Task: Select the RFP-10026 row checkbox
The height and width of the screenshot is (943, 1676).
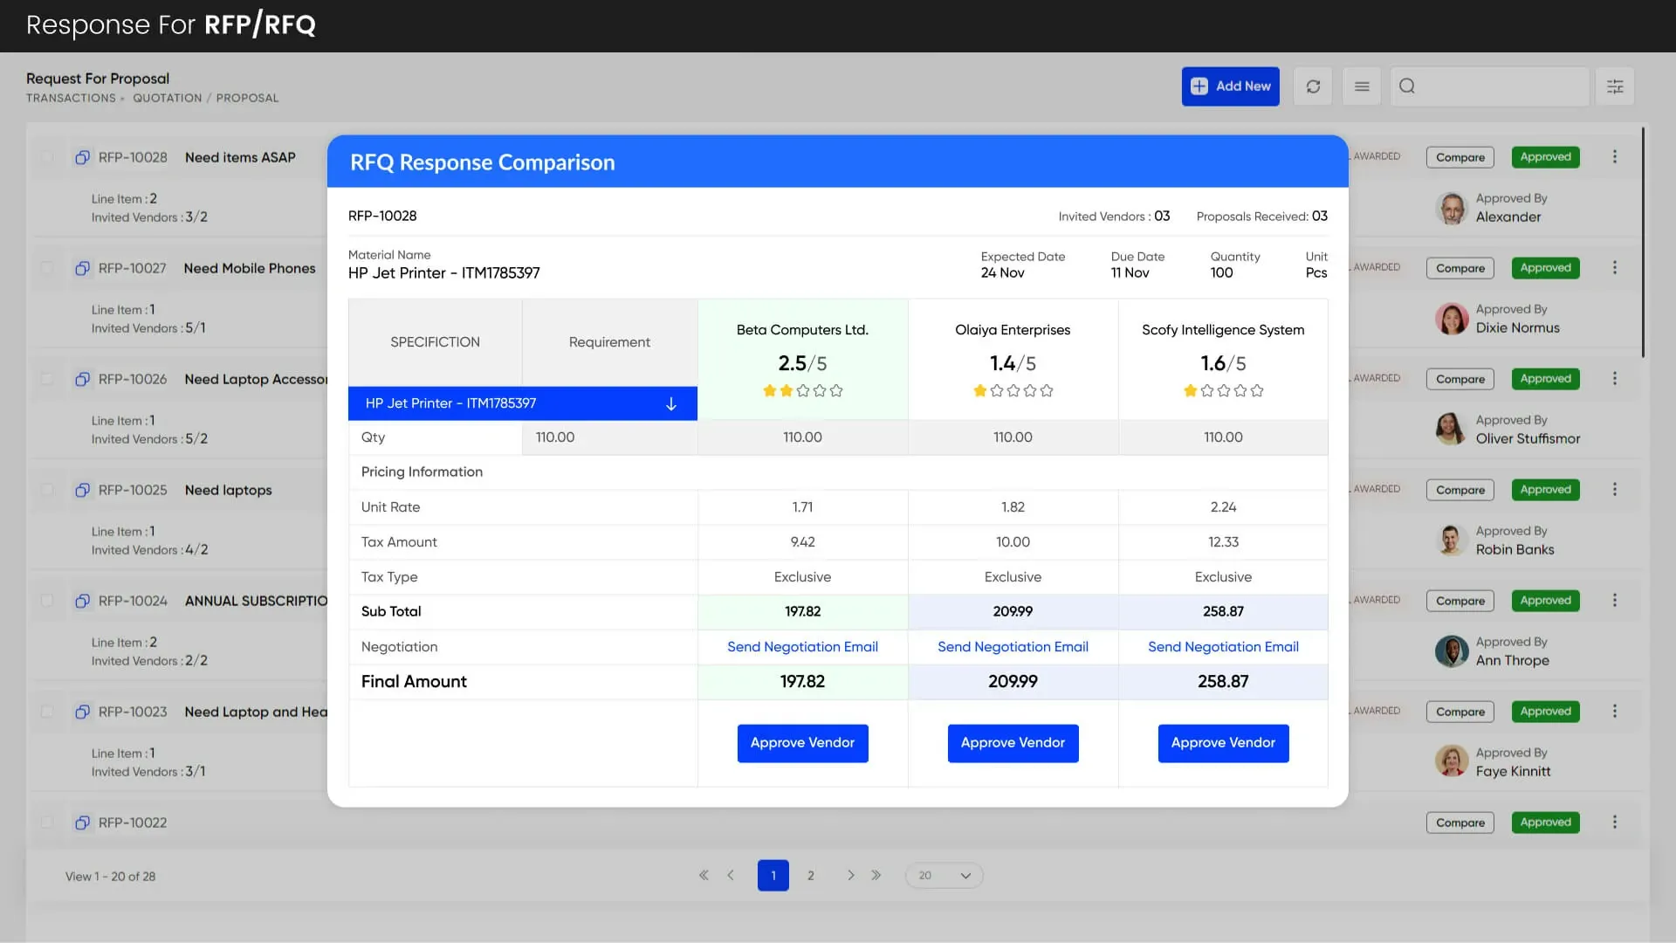Action: tap(47, 379)
